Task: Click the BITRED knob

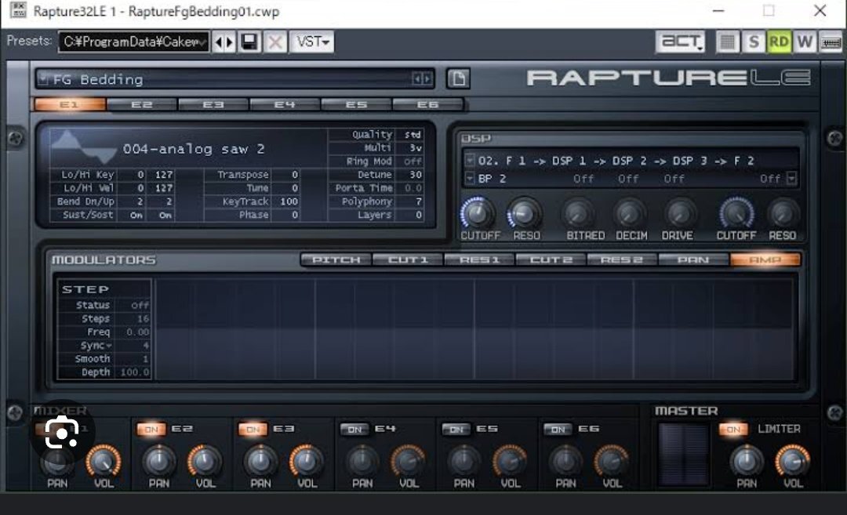Action: (579, 213)
